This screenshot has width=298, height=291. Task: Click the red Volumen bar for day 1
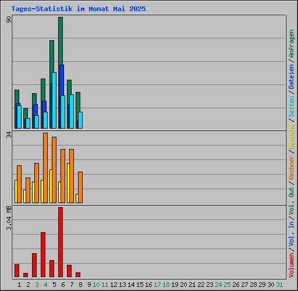(17, 271)
